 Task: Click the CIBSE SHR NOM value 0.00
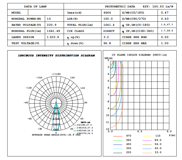pyautogui.click(x=165, y=37)
